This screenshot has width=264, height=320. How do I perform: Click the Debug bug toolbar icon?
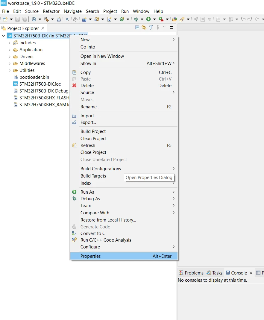tap(136, 19)
